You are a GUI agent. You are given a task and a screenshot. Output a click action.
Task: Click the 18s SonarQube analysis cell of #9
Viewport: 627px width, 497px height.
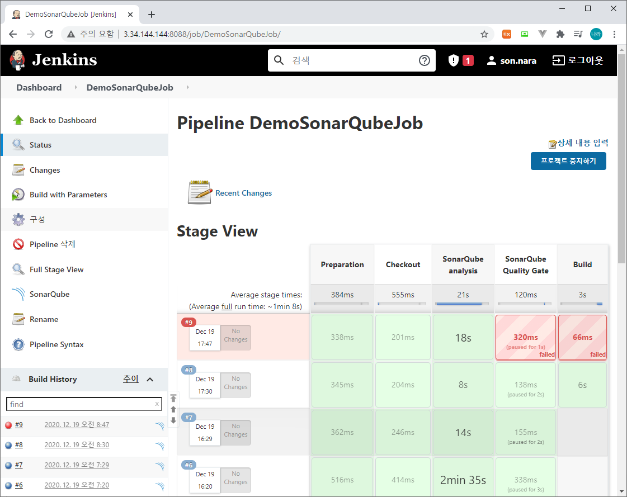tap(463, 338)
